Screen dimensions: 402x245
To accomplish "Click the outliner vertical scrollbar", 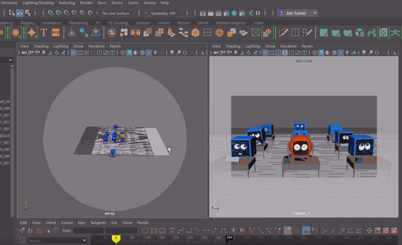I will pyautogui.click(x=12, y=142).
